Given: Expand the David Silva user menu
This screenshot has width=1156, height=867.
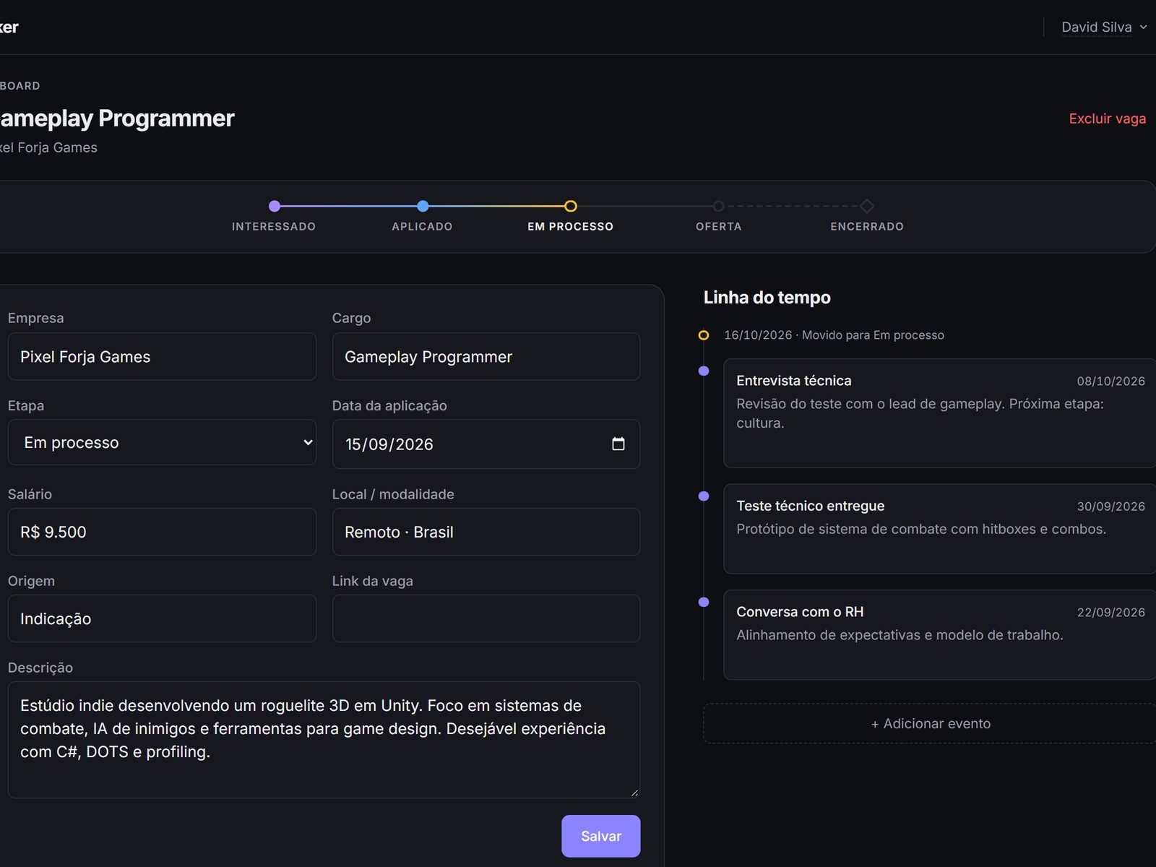Looking at the screenshot, I should pyautogui.click(x=1104, y=27).
